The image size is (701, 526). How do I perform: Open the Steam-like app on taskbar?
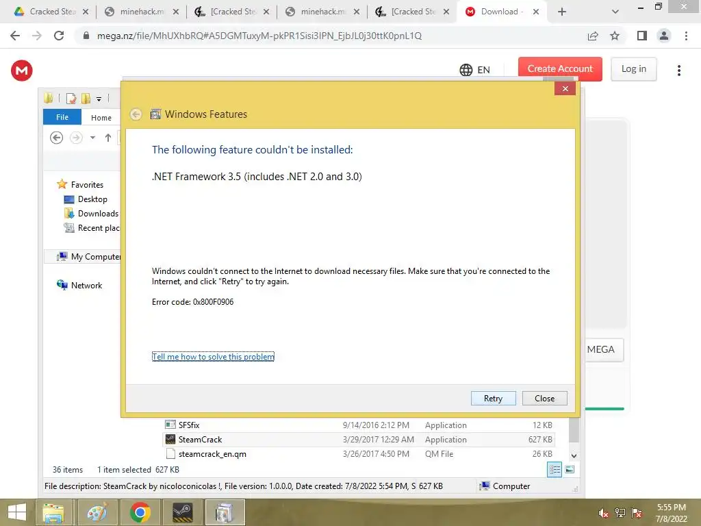183,512
